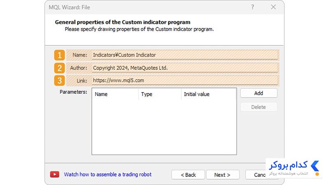Click the 'Parameters:' label

click(x=73, y=92)
